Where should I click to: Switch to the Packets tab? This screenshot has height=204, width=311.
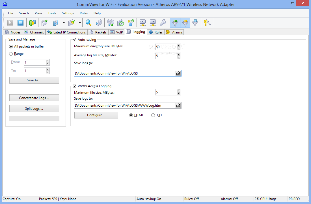(98, 32)
